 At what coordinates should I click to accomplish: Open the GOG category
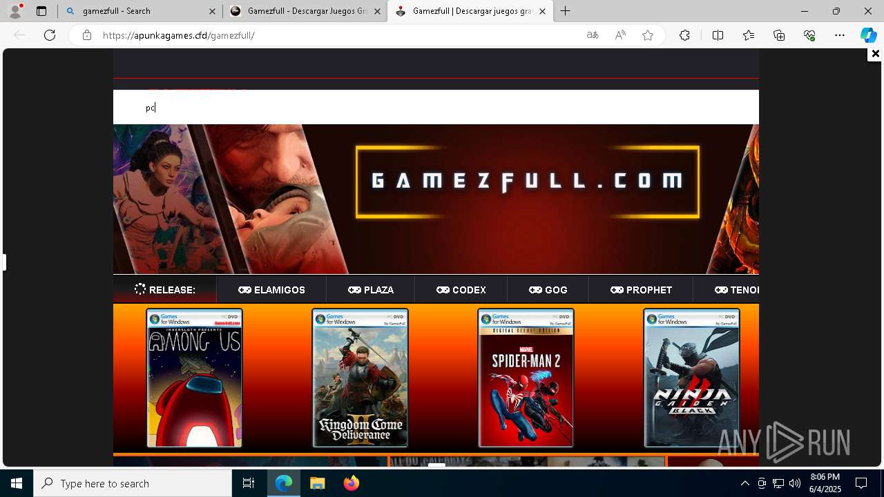pyautogui.click(x=548, y=290)
